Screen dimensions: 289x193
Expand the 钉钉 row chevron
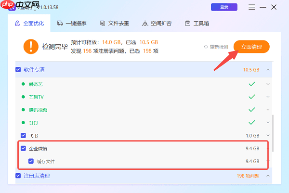(268, 123)
